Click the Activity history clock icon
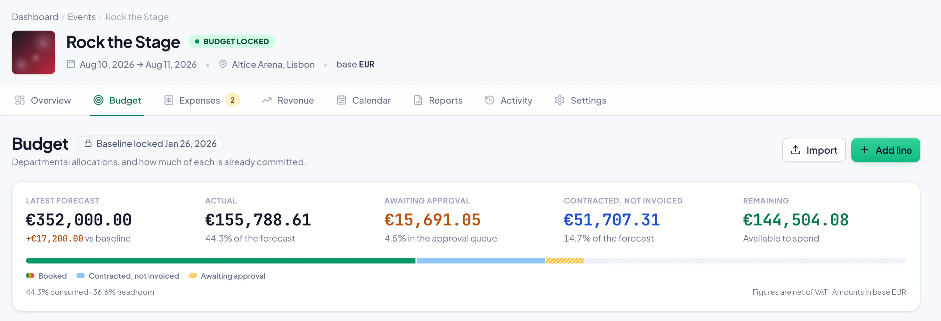Viewport: 941px width, 321px height. [x=489, y=100]
